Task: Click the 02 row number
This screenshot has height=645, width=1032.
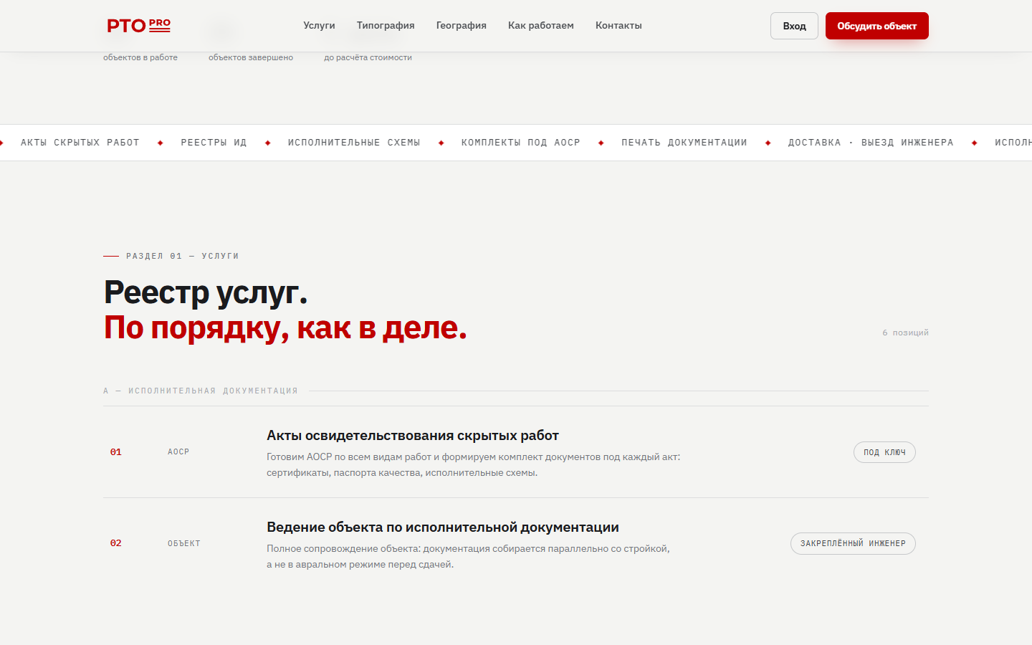Action: pos(116,543)
